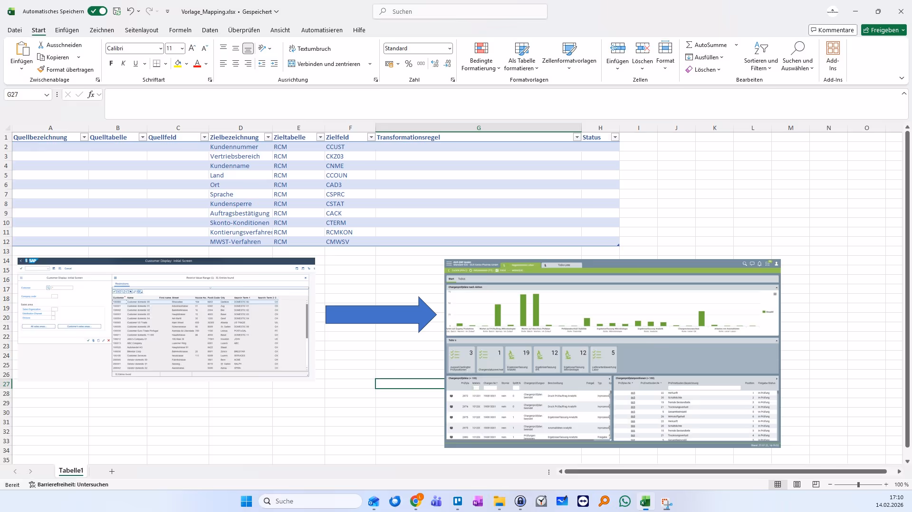
Task: Apply percent format from the Zahl group
Action: click(x=409, y=63)
